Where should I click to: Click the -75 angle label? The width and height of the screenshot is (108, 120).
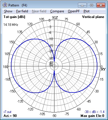coord(67,114)
